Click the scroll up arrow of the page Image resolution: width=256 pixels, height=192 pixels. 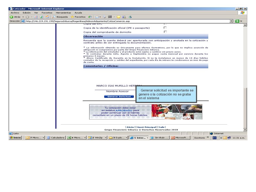point(245,25)
